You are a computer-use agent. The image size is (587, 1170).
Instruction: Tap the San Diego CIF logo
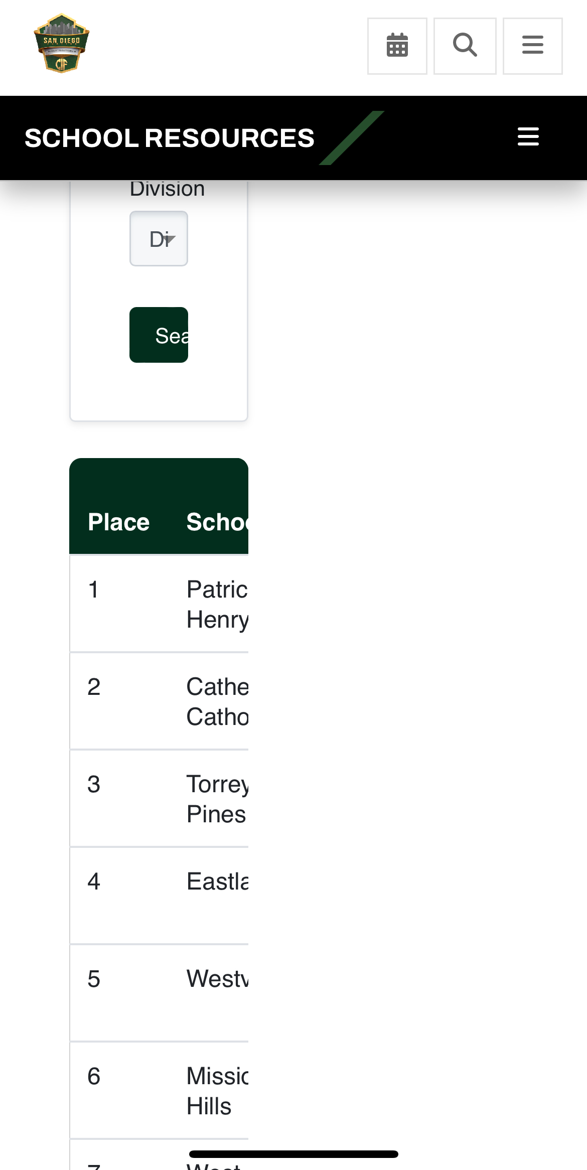click(x=62, y=44)
